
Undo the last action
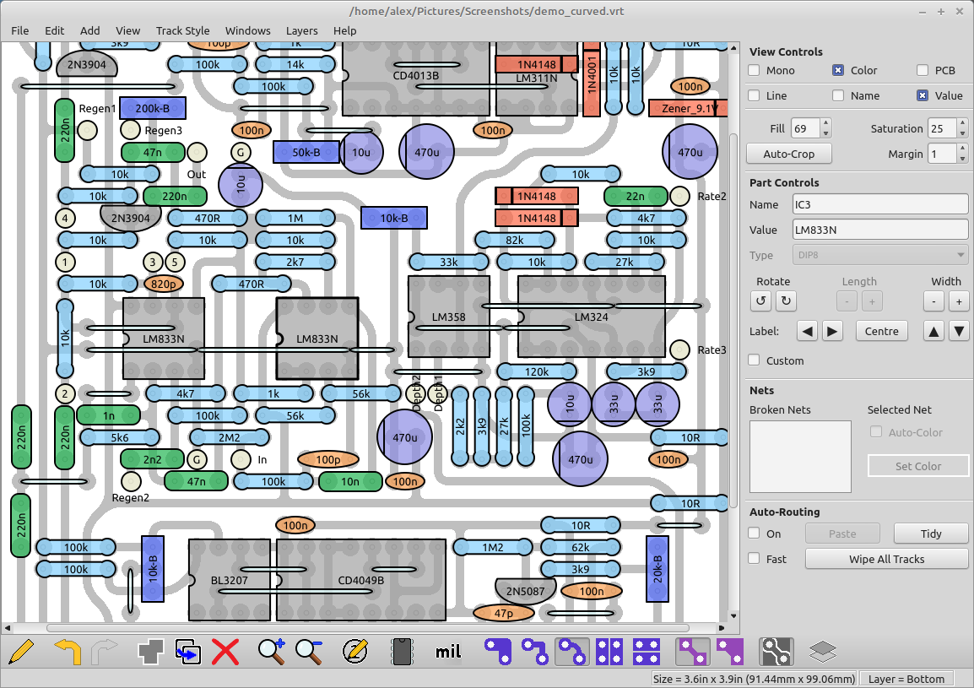click(x=65, y=651)
